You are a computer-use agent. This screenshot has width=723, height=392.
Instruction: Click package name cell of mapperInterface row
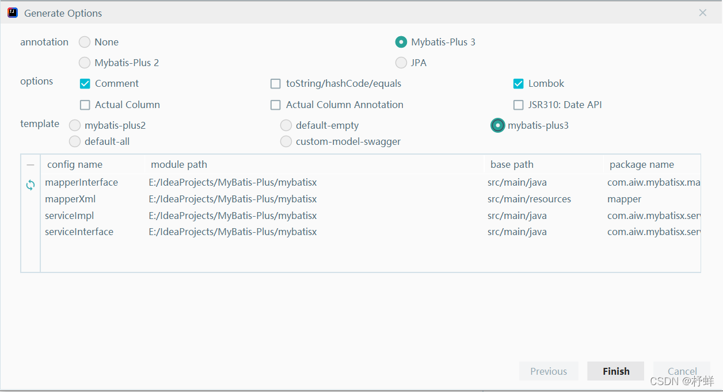click(x=652, y=183)
